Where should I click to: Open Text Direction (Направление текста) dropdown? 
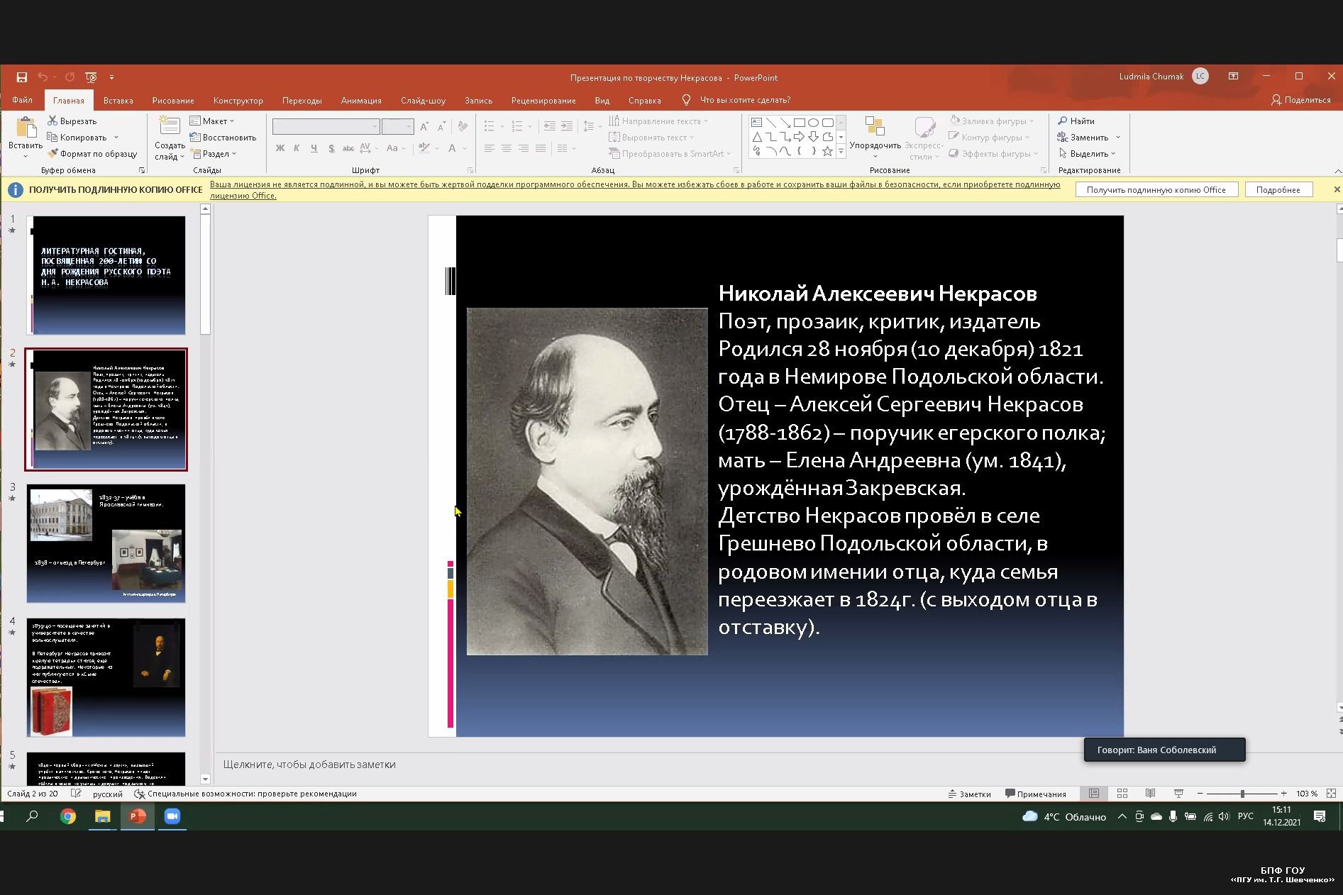click(659, 121)
